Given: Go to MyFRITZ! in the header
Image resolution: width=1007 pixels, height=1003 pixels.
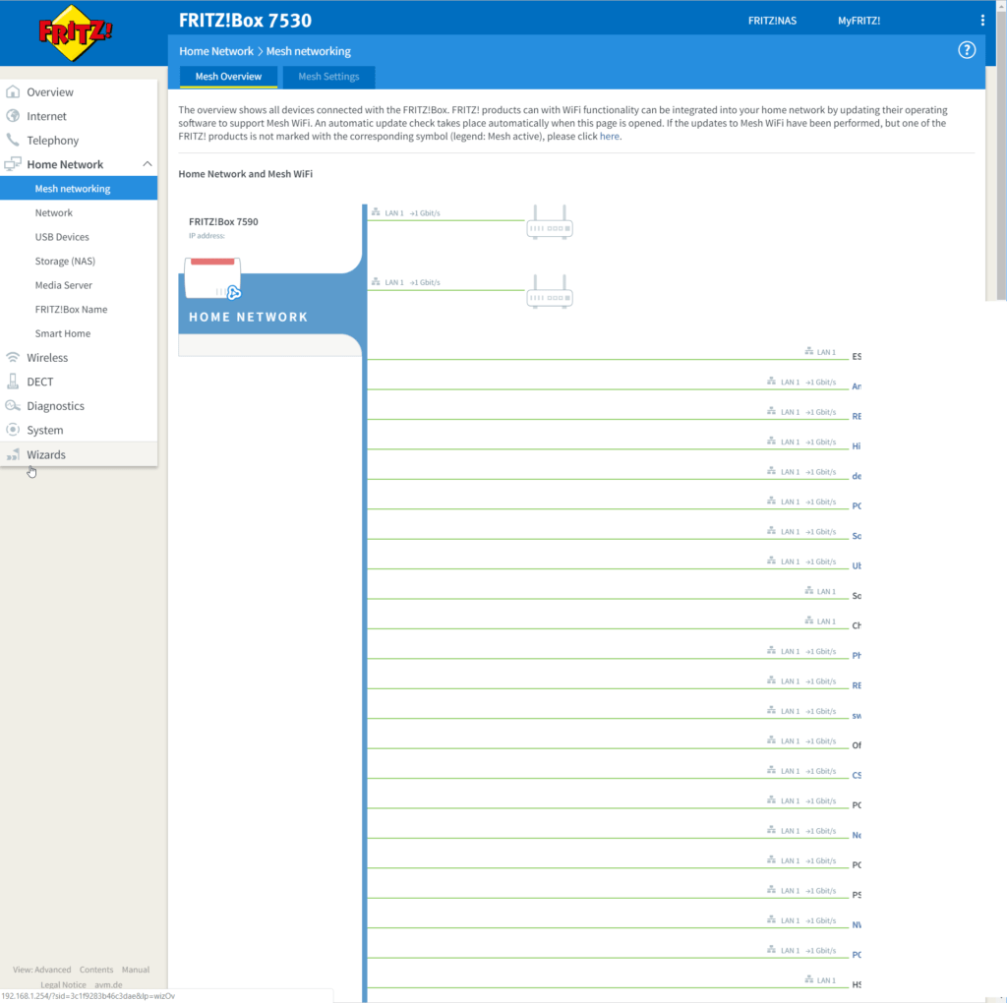Looking at the screenshot, I should (x=859, y=21).
